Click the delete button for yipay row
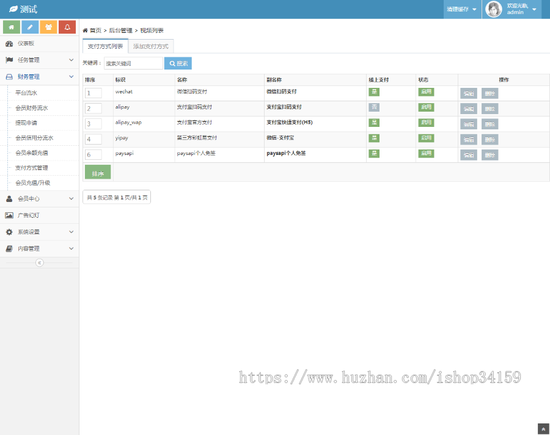Viewport: 550px width, 435px height. [490, 140]
